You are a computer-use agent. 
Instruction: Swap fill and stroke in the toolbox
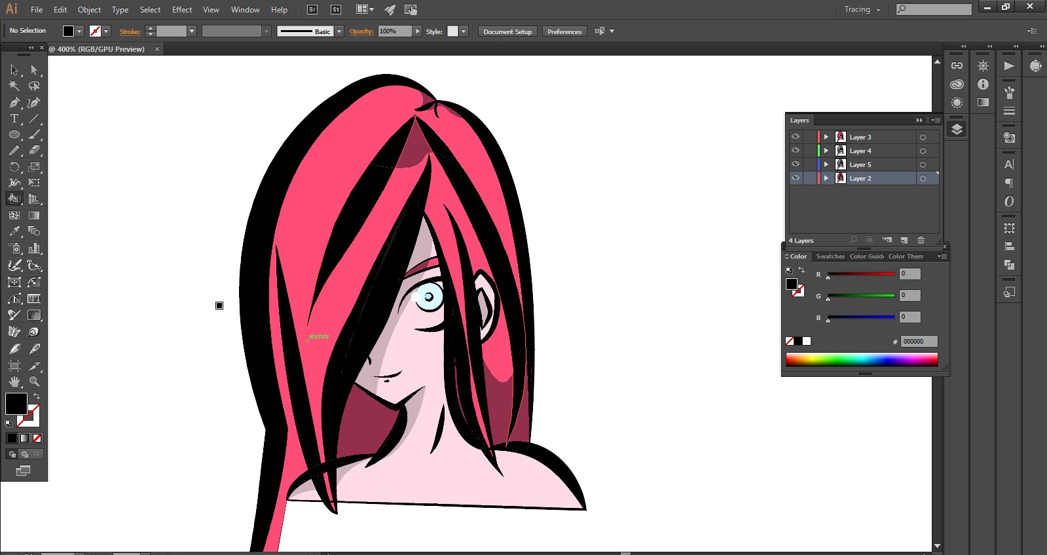coord(37,396)
